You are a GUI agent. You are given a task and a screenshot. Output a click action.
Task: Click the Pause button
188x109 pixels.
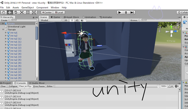126,12
